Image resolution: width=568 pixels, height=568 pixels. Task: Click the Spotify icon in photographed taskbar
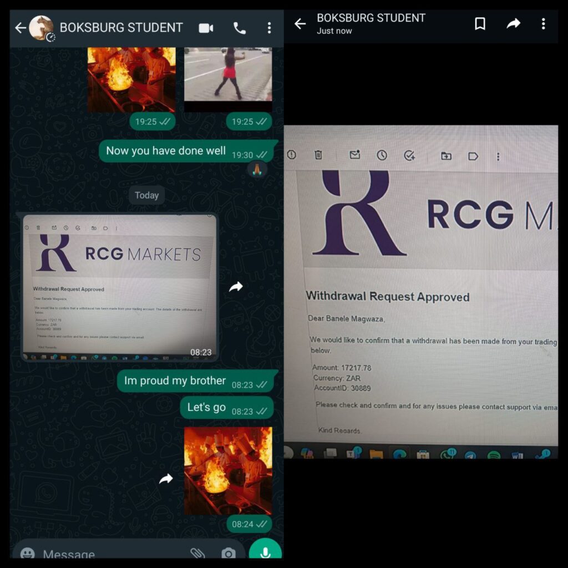pyautogui.click(x=494, y=455)
